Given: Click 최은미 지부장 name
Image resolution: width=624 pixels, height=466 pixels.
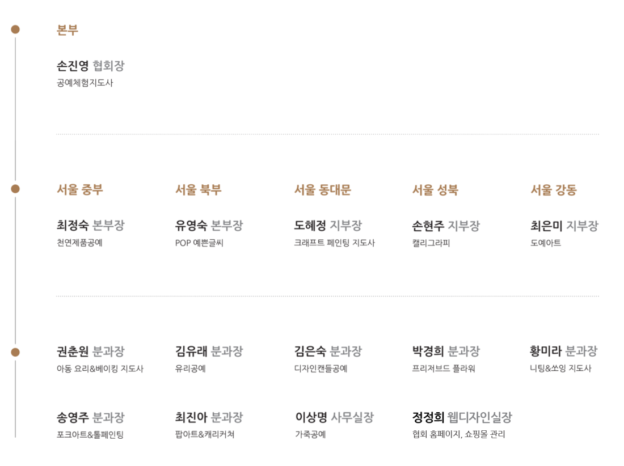Looking at the screenshot, I should click(x=564, y=226).
